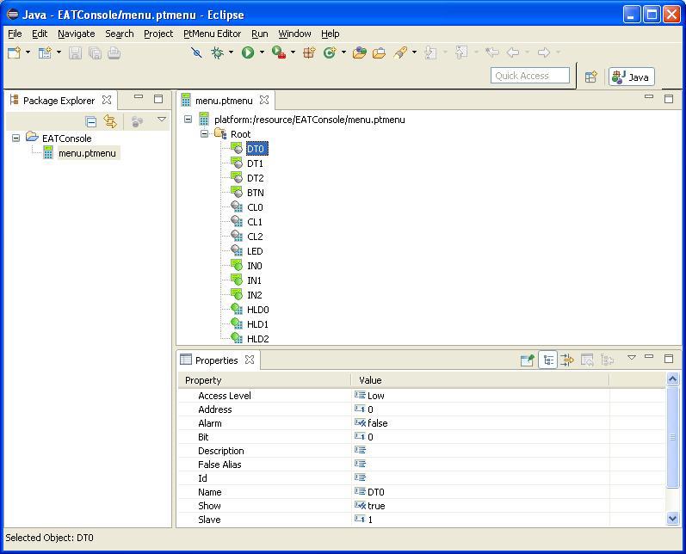Click the Open Task folder icon
Image resolution: width=686 pixels, height=554 pixels.
point(379,53)
